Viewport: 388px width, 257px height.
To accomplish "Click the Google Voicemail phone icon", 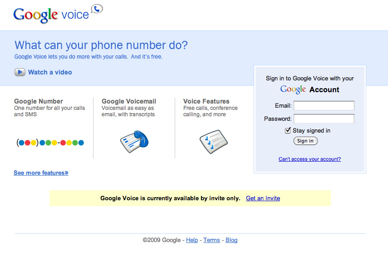I will (134, 141).
